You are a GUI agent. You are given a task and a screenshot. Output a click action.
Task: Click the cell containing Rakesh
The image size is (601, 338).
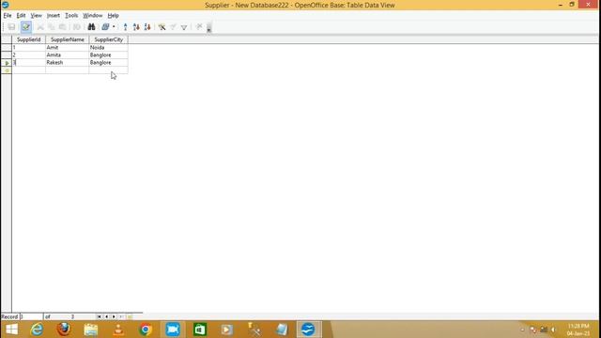[x=67, y=63]
